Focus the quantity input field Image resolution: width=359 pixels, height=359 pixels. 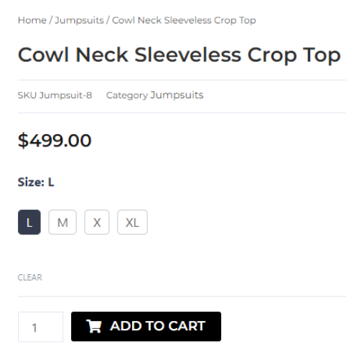point(40,327)
